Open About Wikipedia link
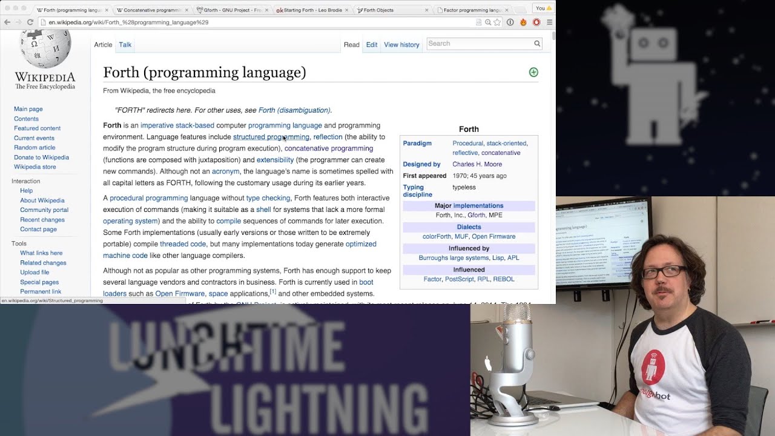The height and width of the screenshot is (436, 775). [42, 200]
